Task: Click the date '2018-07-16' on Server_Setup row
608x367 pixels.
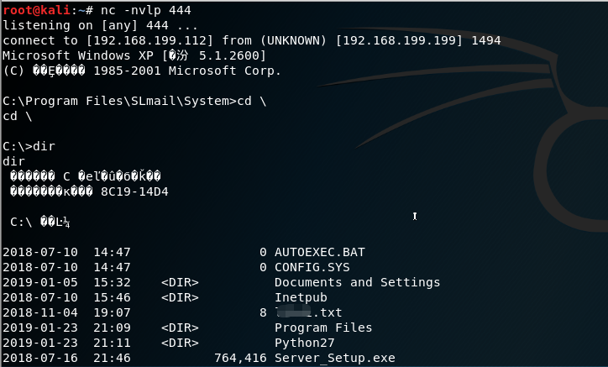Action: [x=40, y=358]
